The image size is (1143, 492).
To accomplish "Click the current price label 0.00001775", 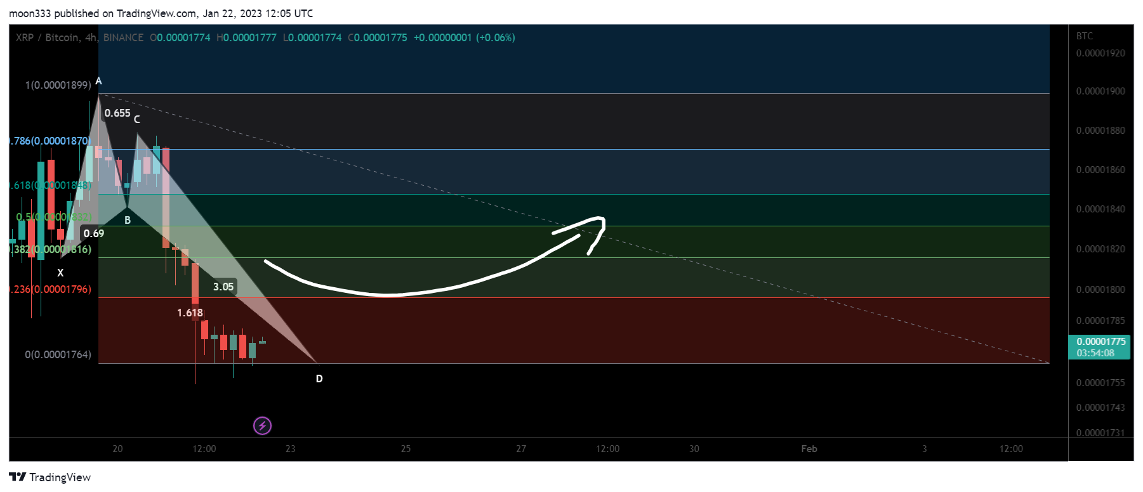I will pyautogui.click(x=1100, y=342).
